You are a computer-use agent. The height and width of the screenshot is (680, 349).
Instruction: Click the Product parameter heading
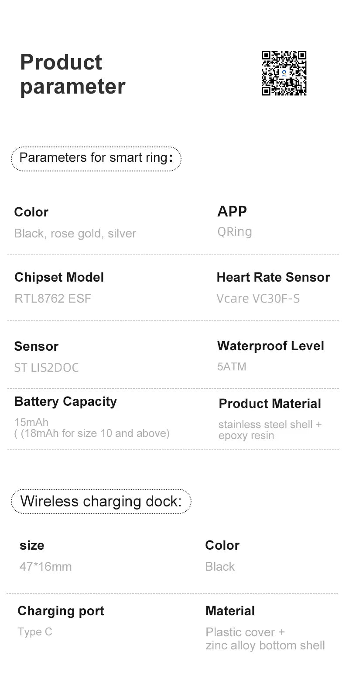coord(72,74)
